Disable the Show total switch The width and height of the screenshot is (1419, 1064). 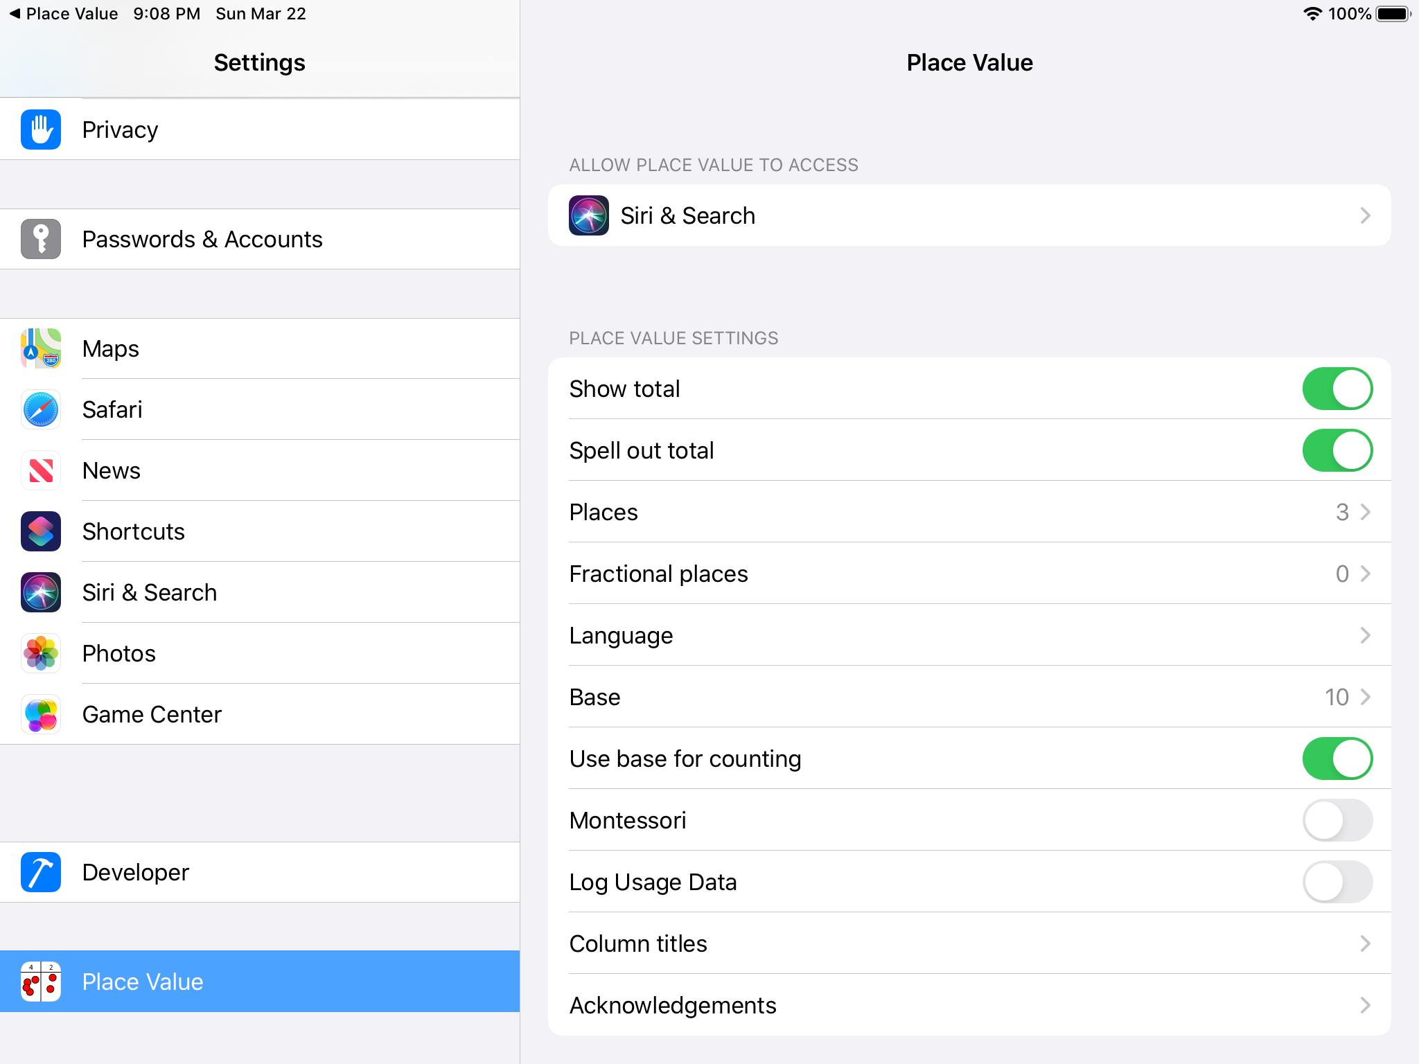click(x=1337, y=389)
